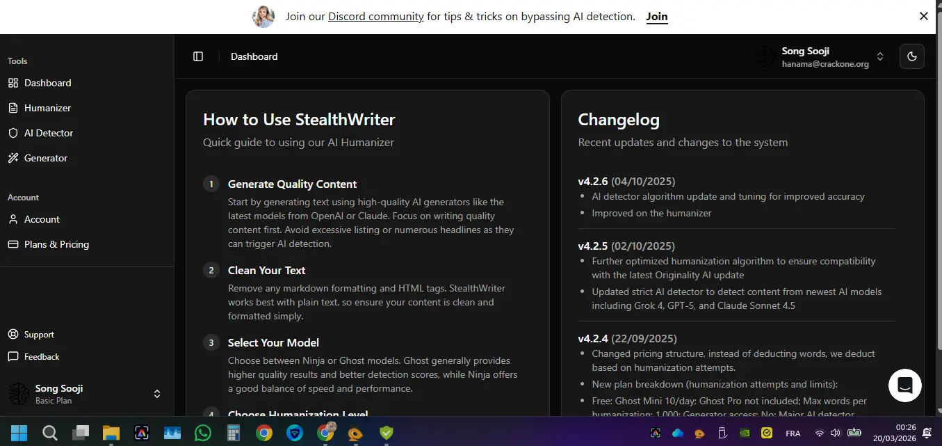The height and width of the screenshot is (446, 942).
Task: Open WhatsApp from the taskbar
Action: coord(203,433)
